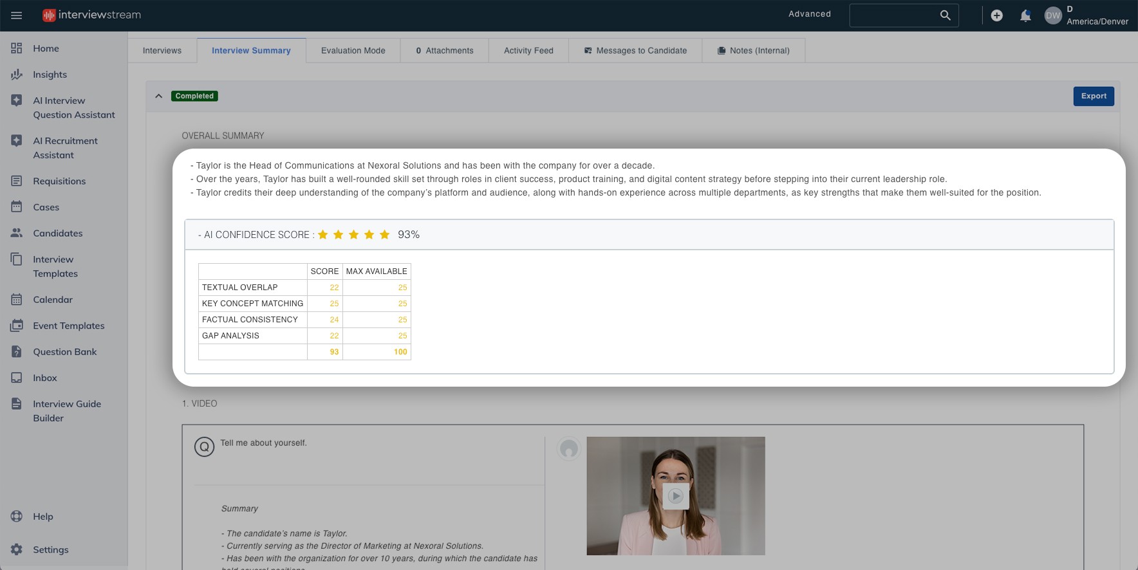Click the FACTUAL CONSISTENCY row label
Viewport: 1138px width, 570px height.
click(250, 320)
